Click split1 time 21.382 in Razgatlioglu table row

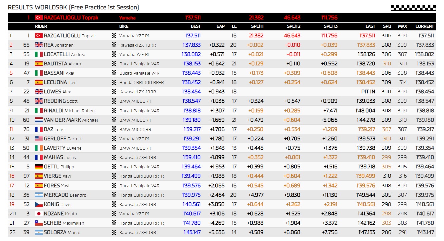[x=256, y=35]
